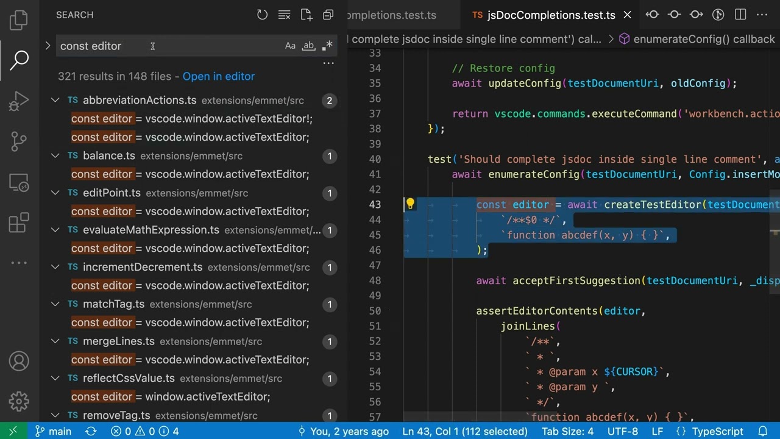This screenshot has height=439, width=780.
Task: Click the main branch in status bar
Action: (x=53, y=431)
